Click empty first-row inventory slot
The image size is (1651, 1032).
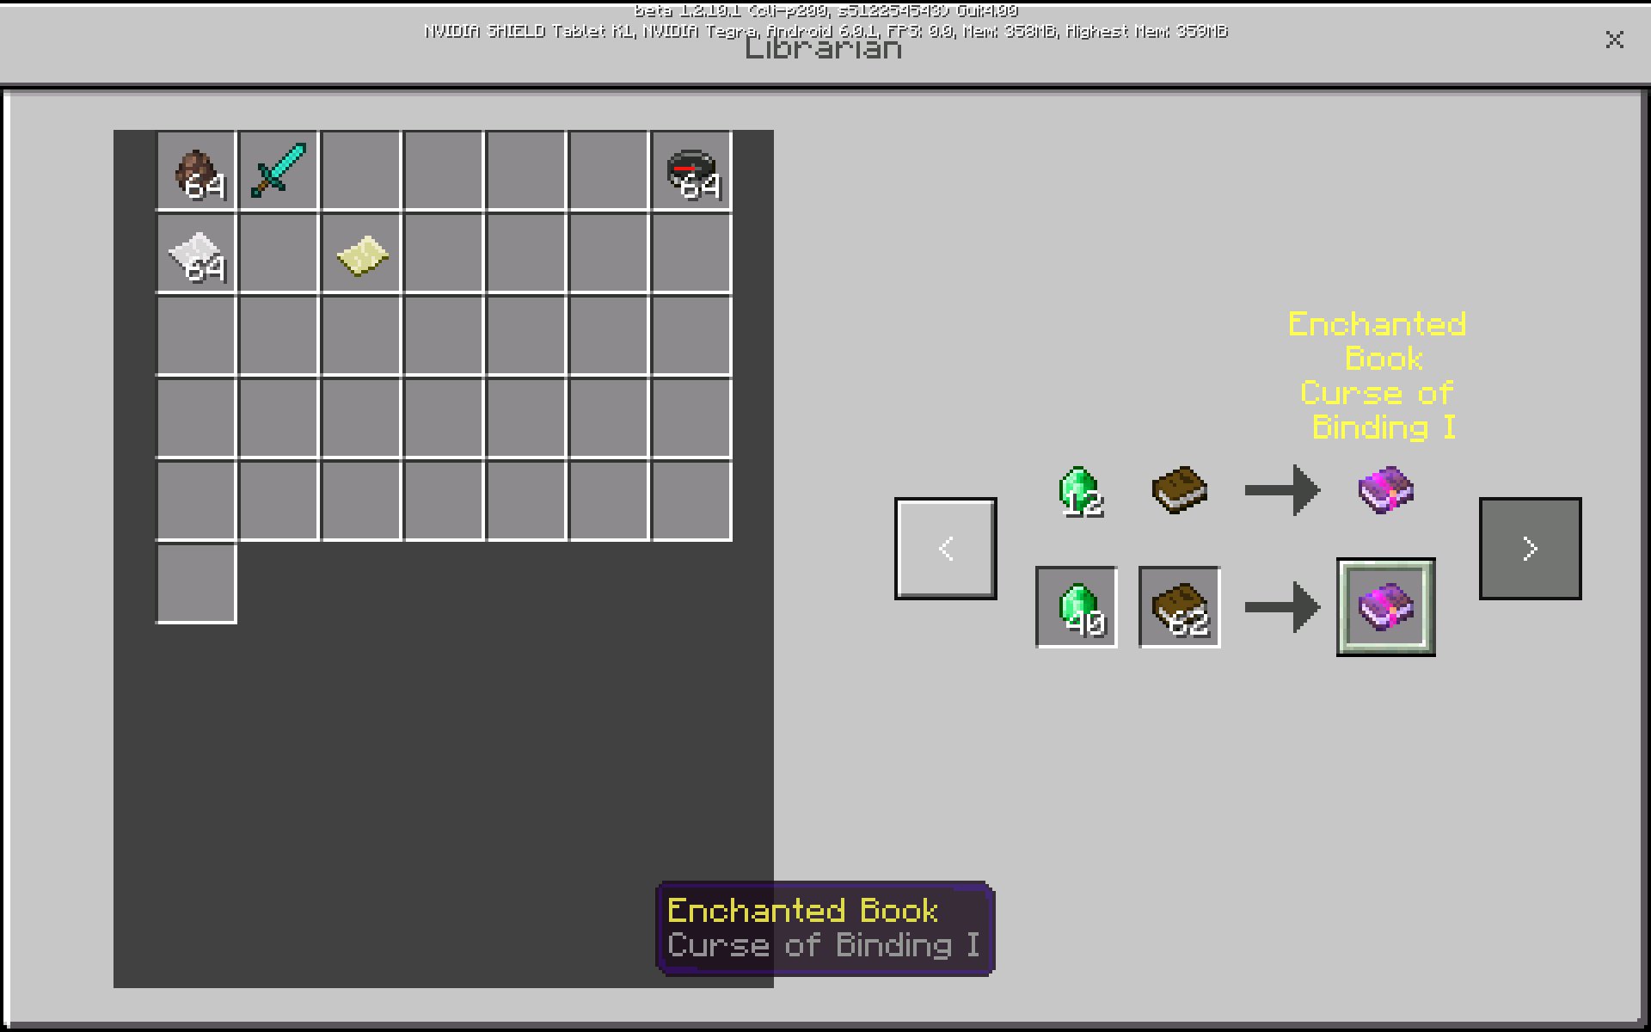(x=361, y=172)
